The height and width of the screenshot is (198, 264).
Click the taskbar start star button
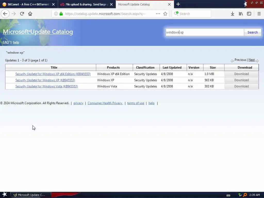5,194
